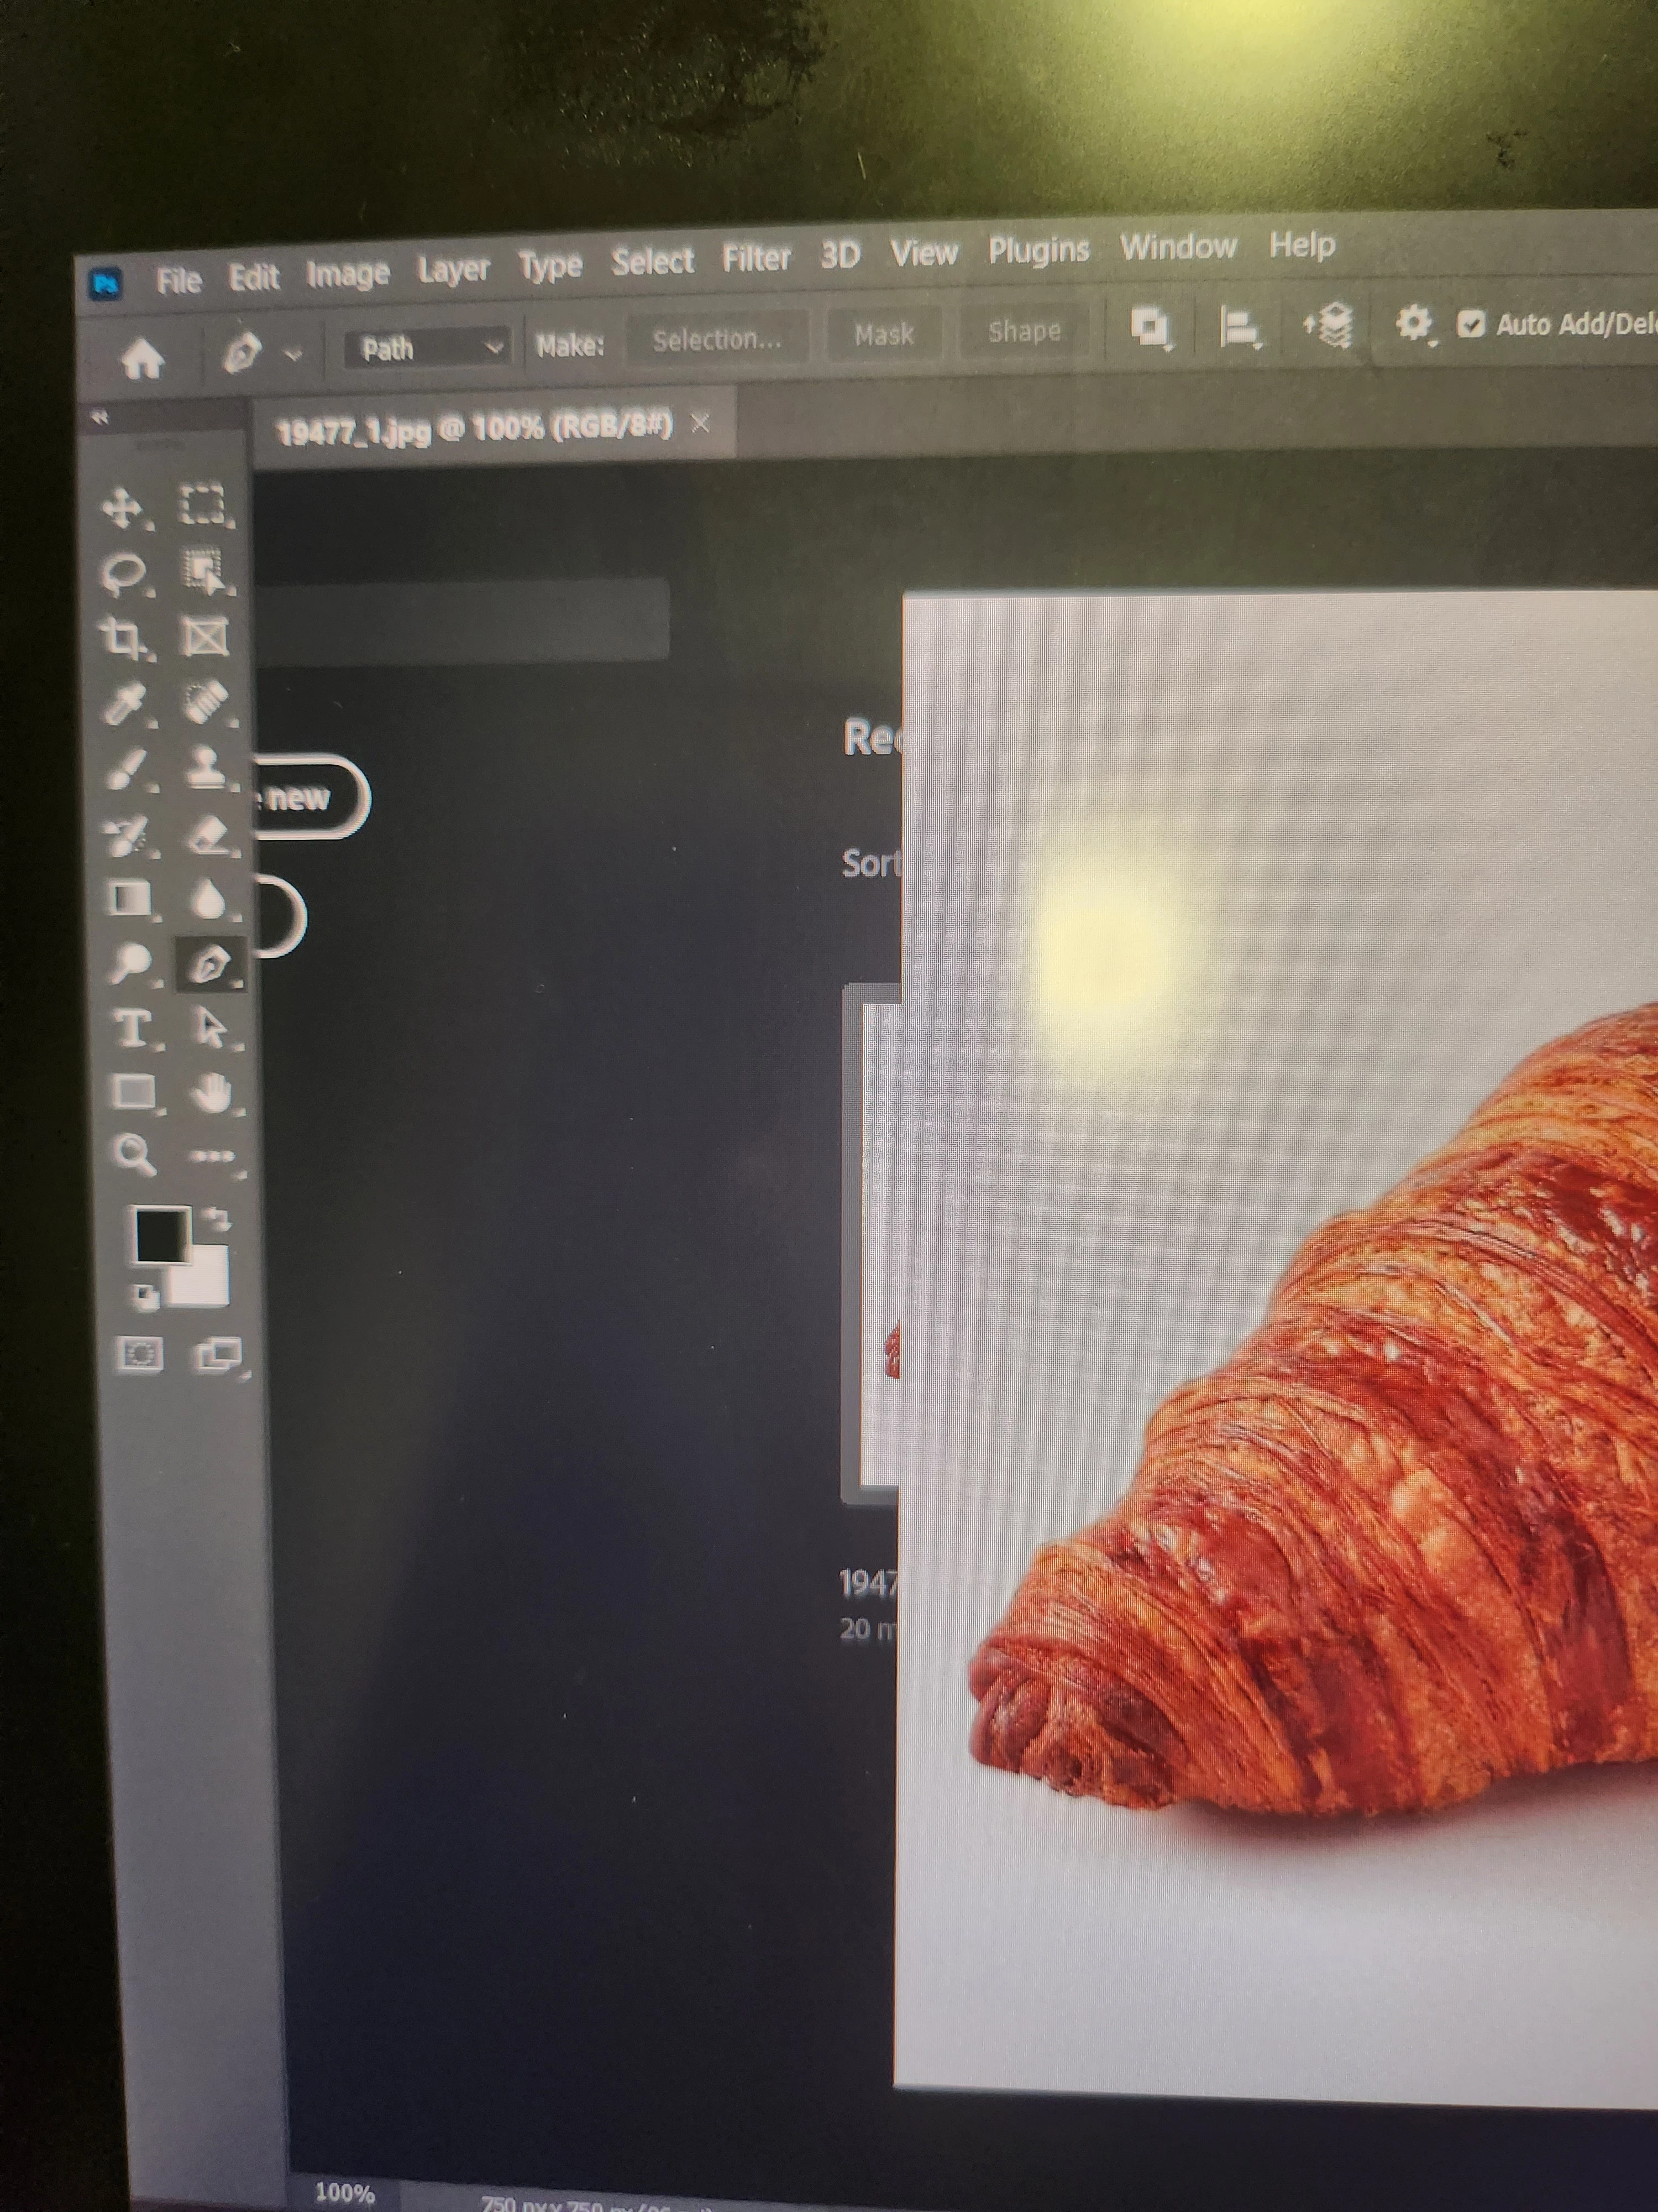
Task: Select the Crop tool
Action: point(122,637)
